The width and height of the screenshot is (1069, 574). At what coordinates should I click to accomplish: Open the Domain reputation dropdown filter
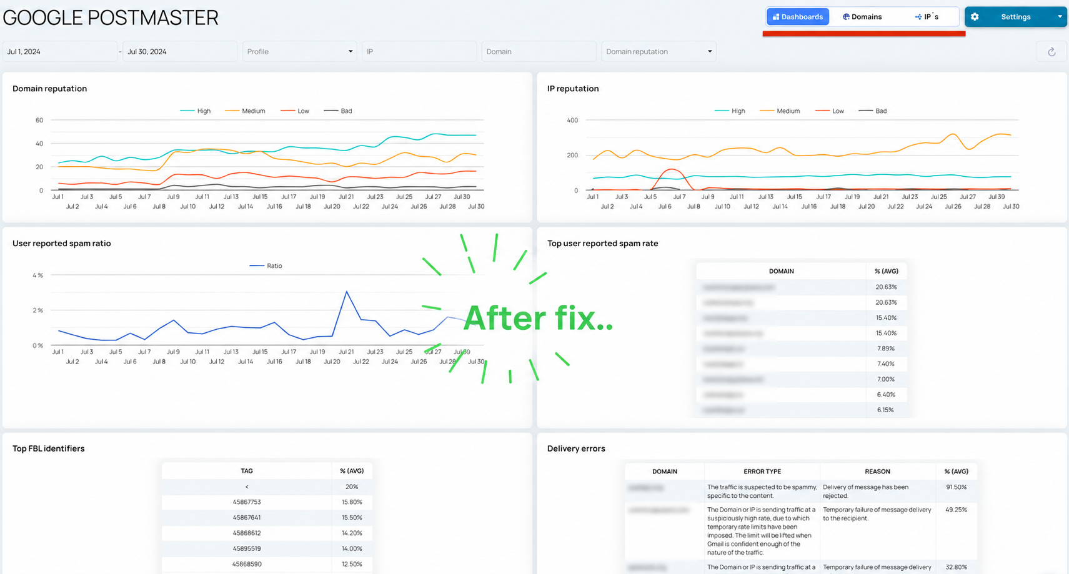[659, 51]
